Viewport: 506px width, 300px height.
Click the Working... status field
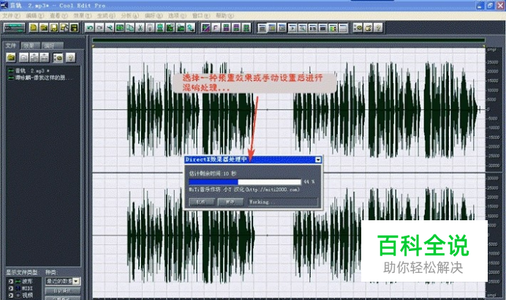click(283, 202)
